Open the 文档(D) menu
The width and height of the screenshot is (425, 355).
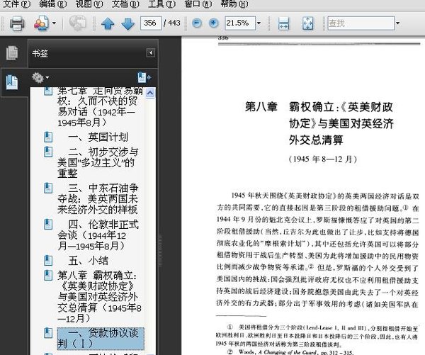pyautogui.click(x=125, y=4)
